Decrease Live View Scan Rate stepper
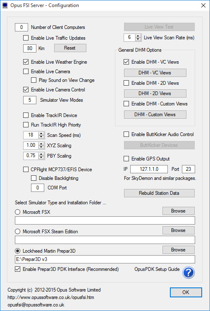This screenshot has width=210, height=311. point(138,39)
